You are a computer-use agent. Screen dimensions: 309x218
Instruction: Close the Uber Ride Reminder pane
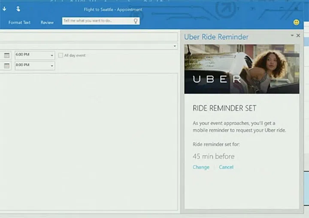coord(298,36)
